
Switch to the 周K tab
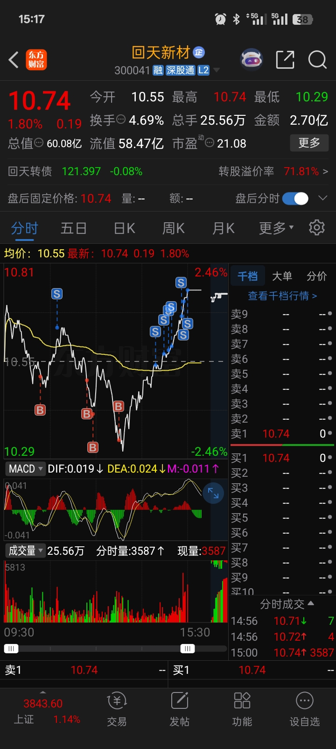[173, 228]
